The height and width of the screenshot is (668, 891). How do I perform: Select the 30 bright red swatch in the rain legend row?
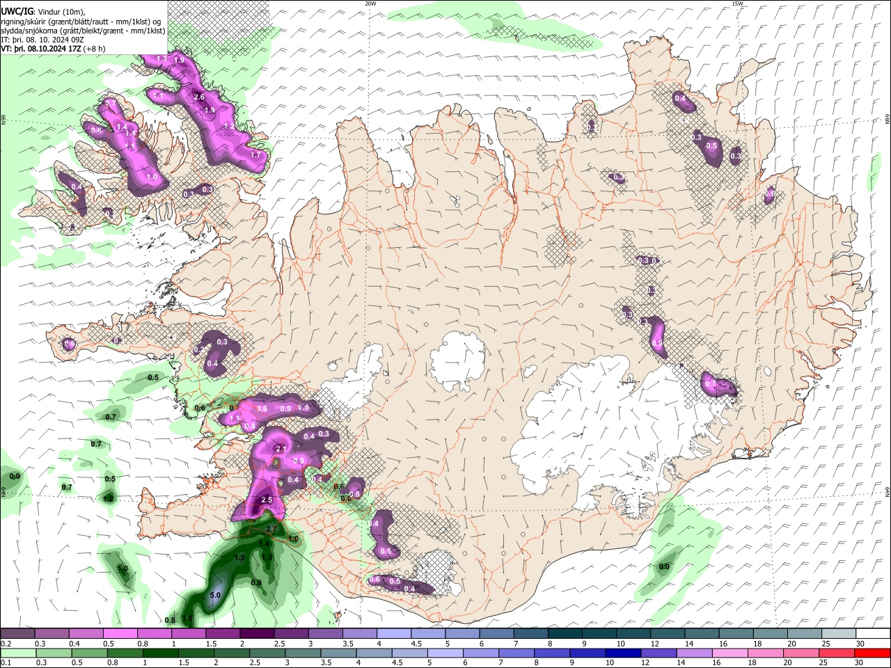(874, 653)
